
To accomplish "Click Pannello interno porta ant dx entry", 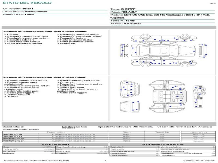I will 27,86.
